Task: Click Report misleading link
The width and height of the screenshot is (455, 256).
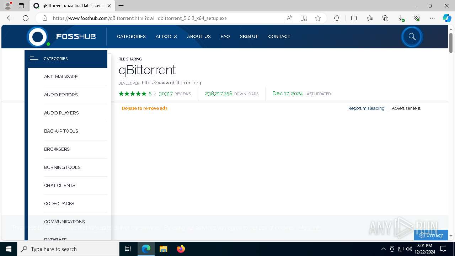Action: click(366, 108)
